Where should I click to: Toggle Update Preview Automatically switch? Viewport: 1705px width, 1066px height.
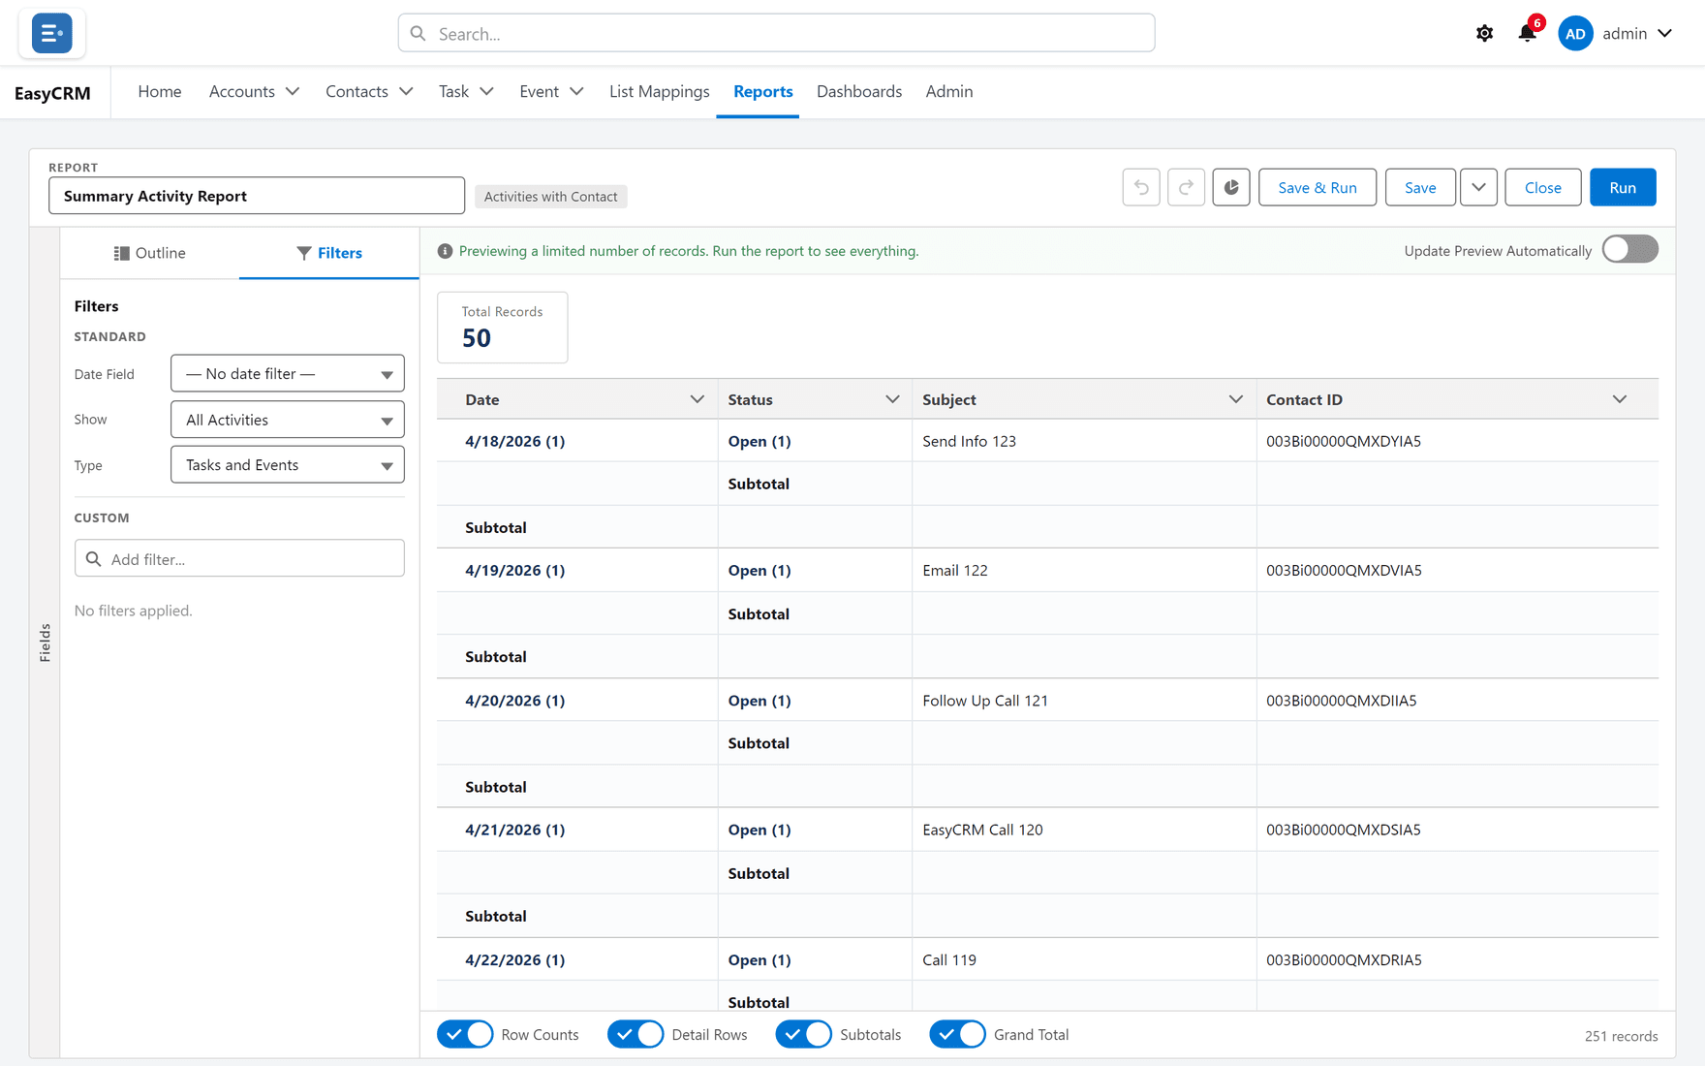click(x=1629, y=250)
